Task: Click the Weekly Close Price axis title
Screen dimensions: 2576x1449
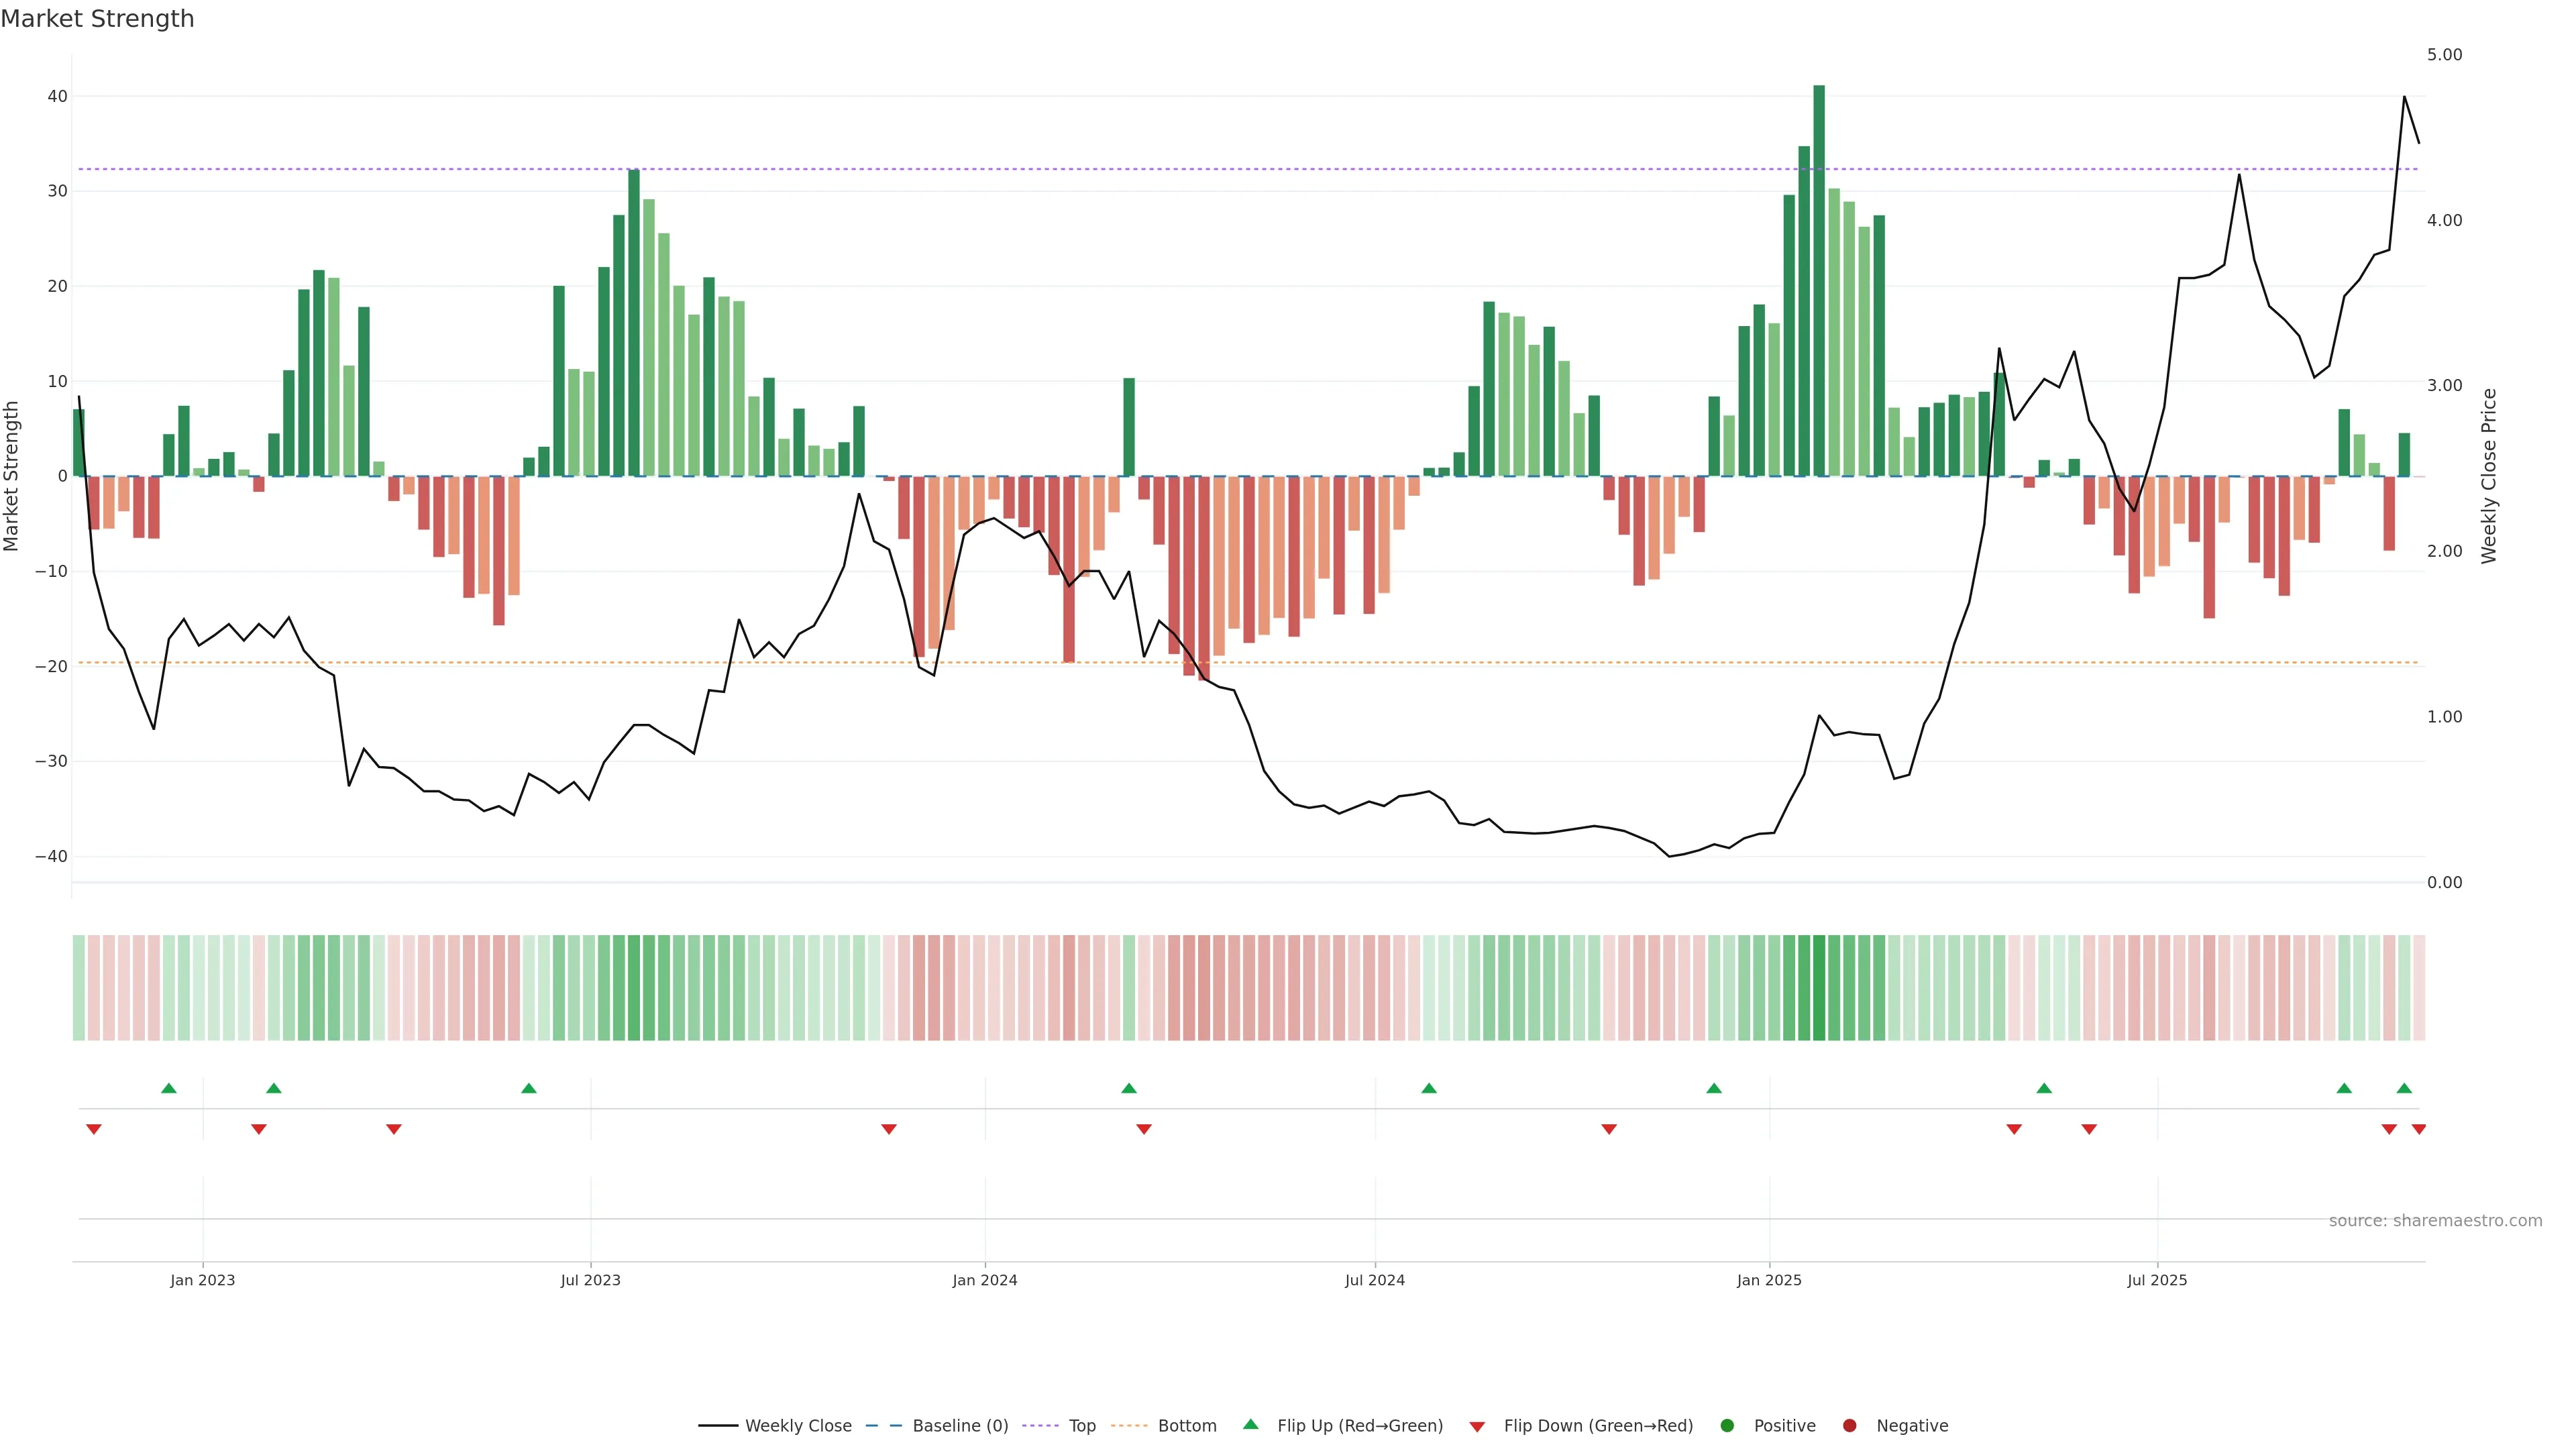Action: click(x=2489, y=476)
